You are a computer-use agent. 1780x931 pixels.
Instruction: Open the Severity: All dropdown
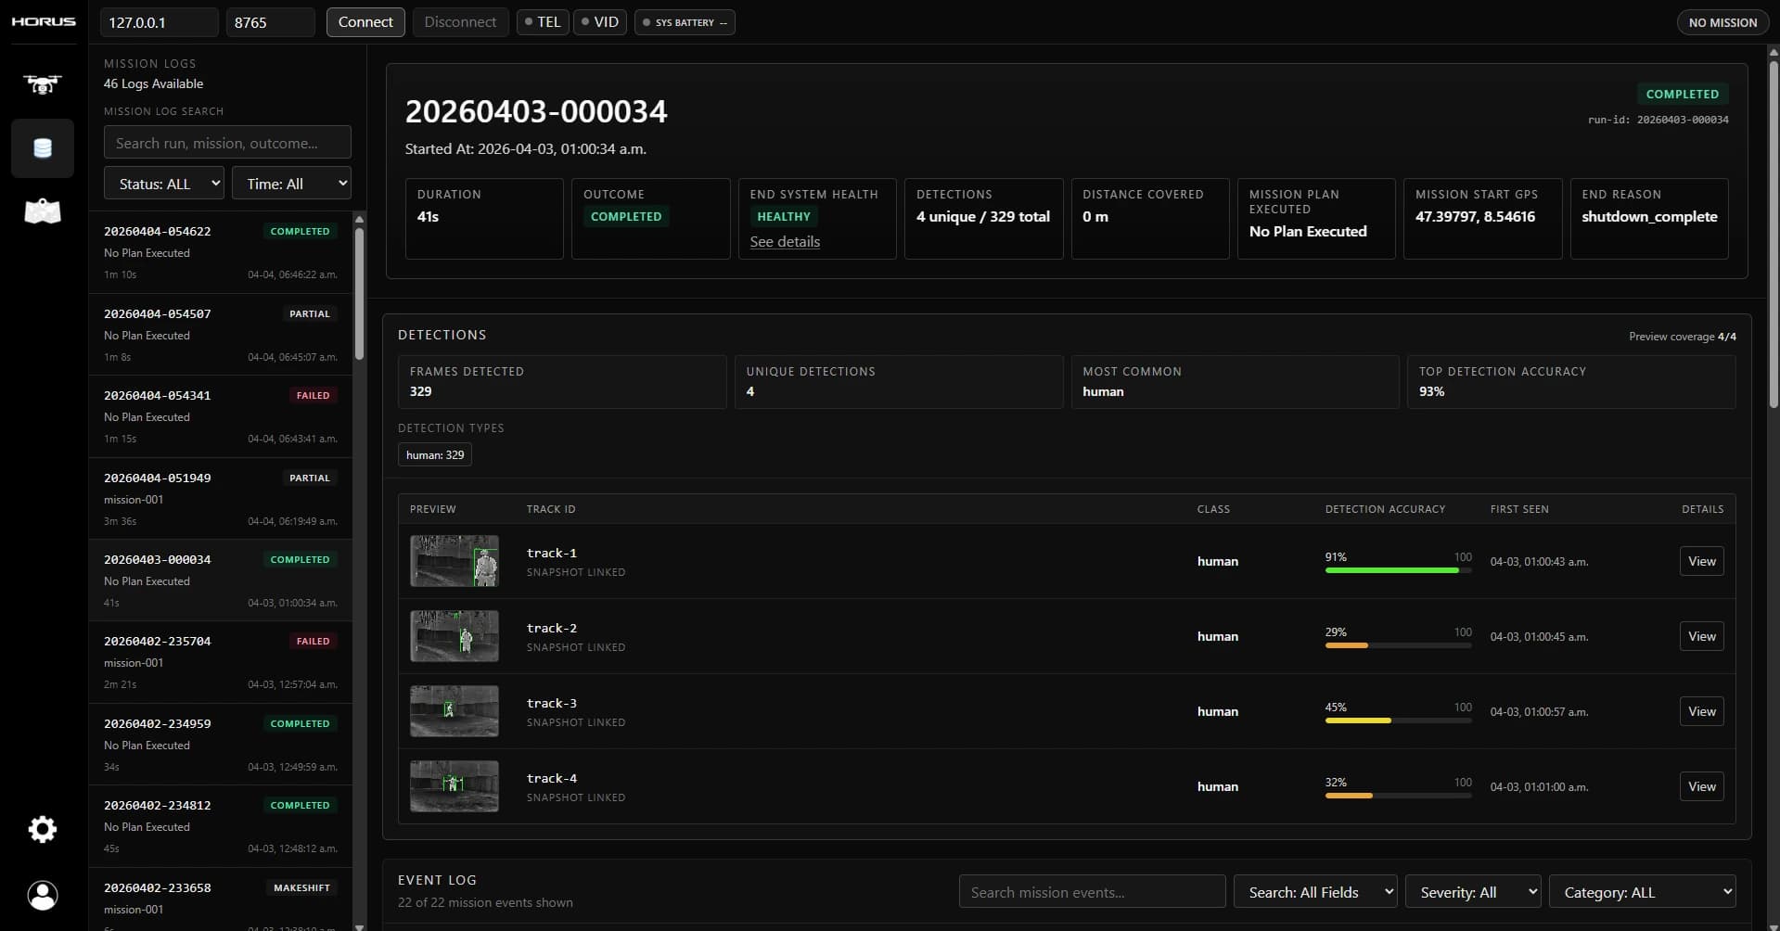click(1473, 891)
